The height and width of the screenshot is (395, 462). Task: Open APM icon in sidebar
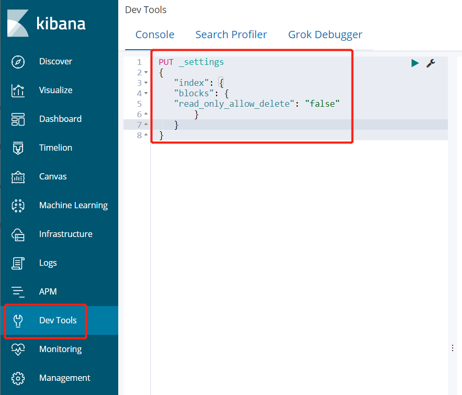tap(18, 291)
